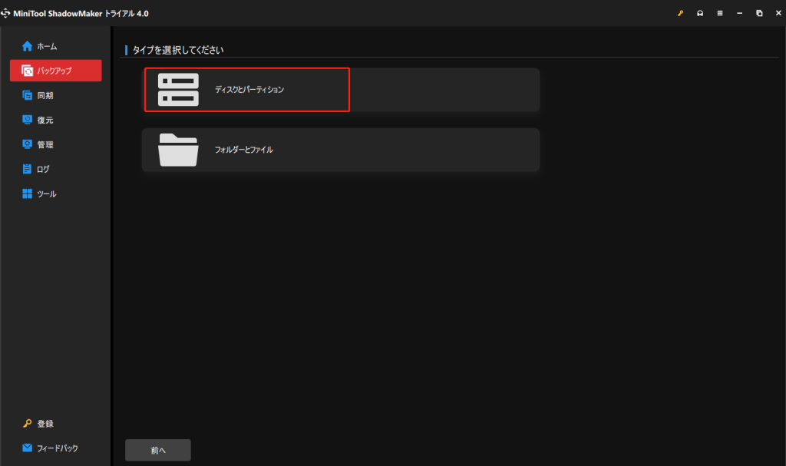This screenshot has height=466, width=786.
Task: Select the 同期 (Sync) sidebar icon
Action: 28,96
